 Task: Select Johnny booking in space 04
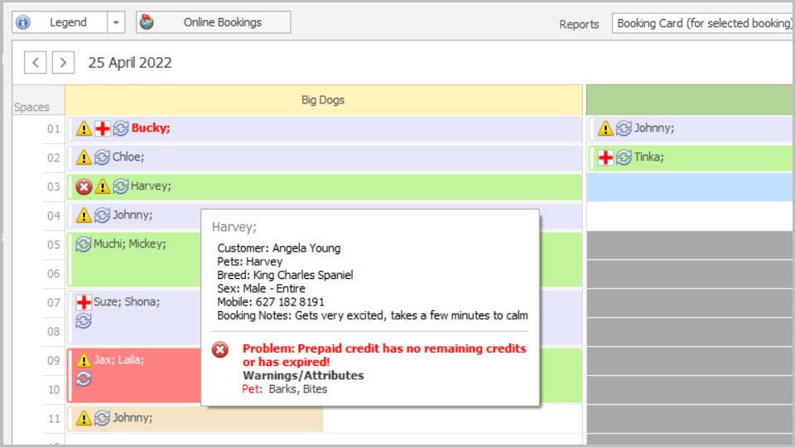click(x=132, y=215)
